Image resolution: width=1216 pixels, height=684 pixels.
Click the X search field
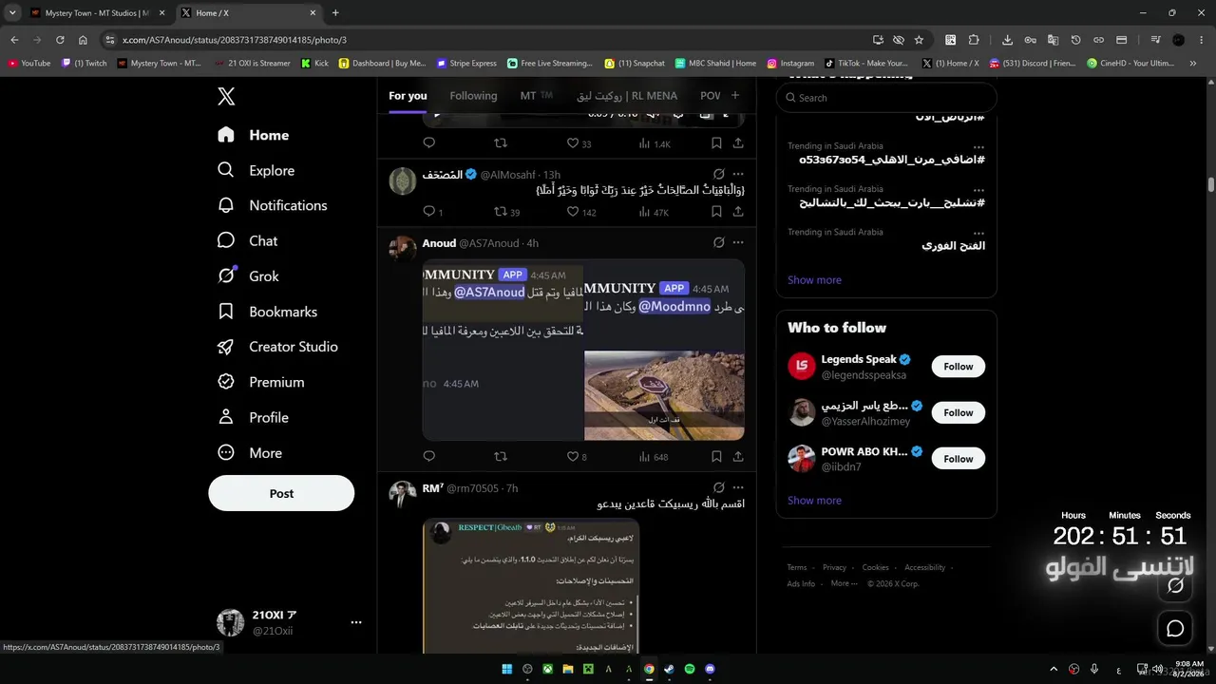tap(886, 97)
